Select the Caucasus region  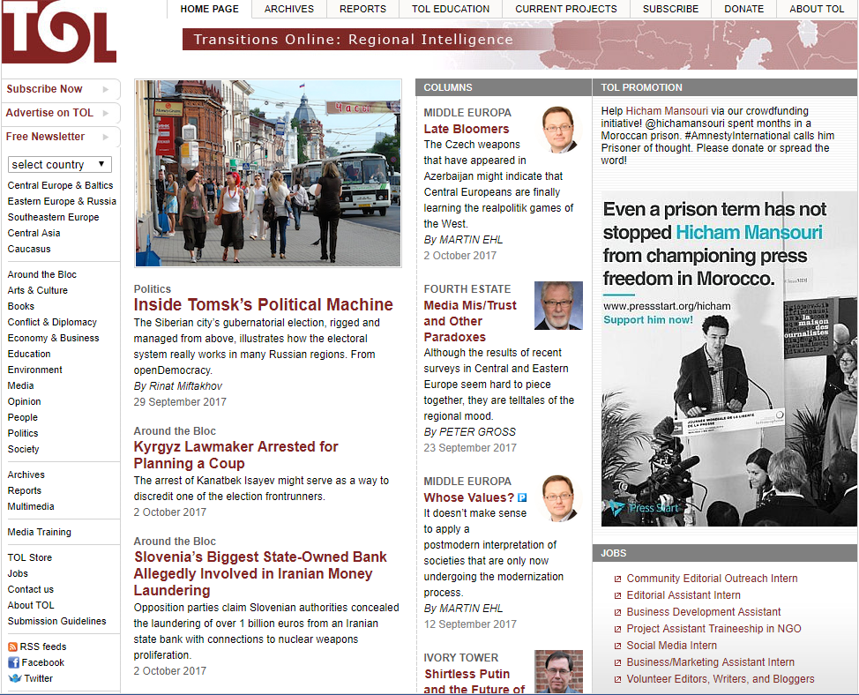[29, 250]
